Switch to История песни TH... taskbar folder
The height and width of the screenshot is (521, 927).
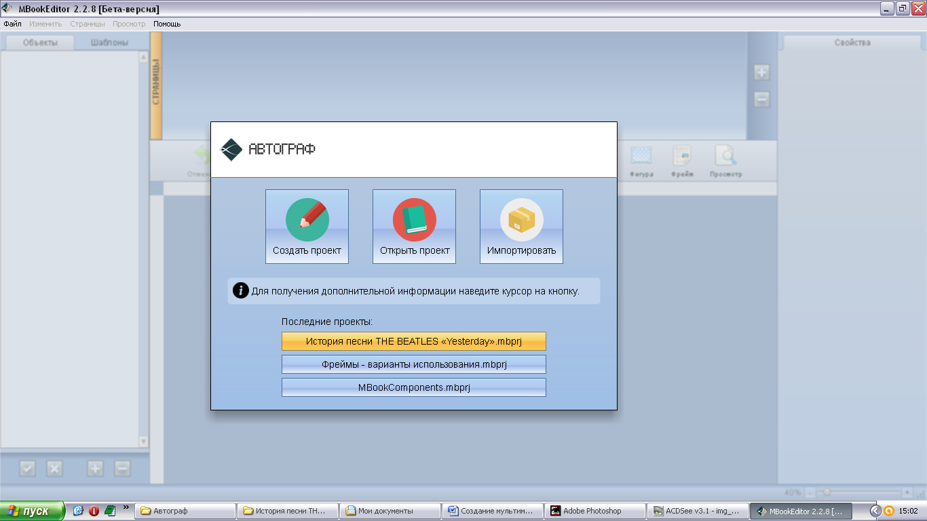coord(288,511)
